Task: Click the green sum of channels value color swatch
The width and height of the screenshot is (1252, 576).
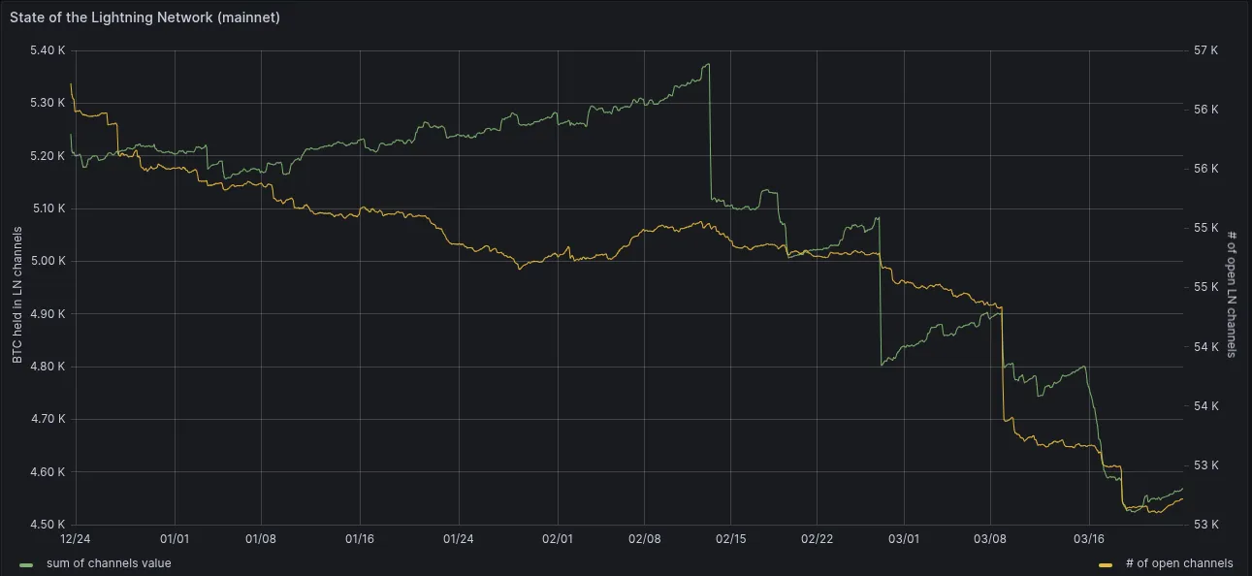Action: (x=26, y=564)
